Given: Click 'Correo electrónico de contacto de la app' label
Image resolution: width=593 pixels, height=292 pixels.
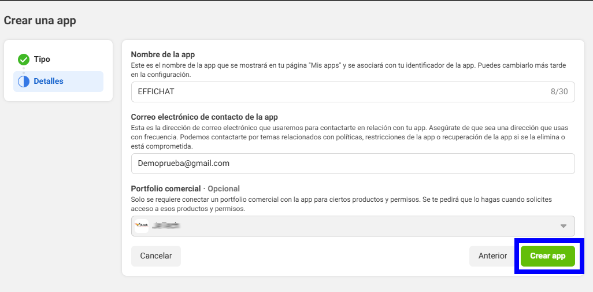Looking at the screenshot, I should 205,117.
